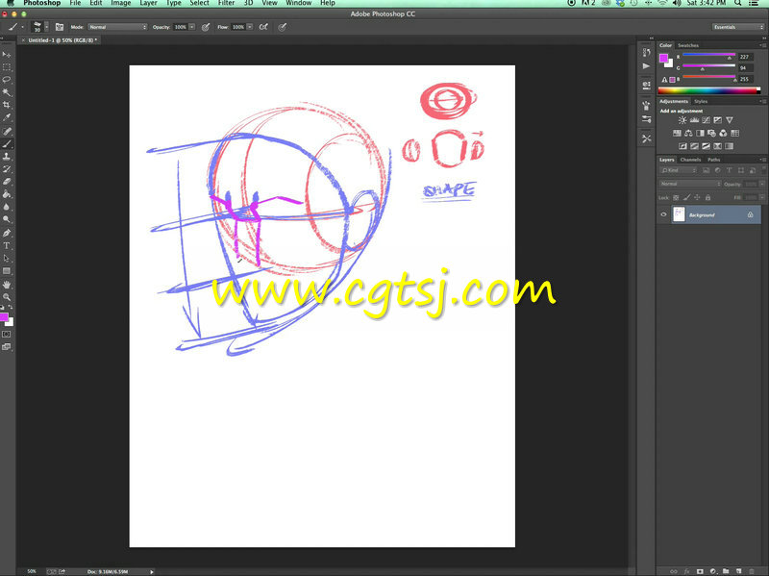
Task: Select the Healing Brush tool
Action: 7,132
